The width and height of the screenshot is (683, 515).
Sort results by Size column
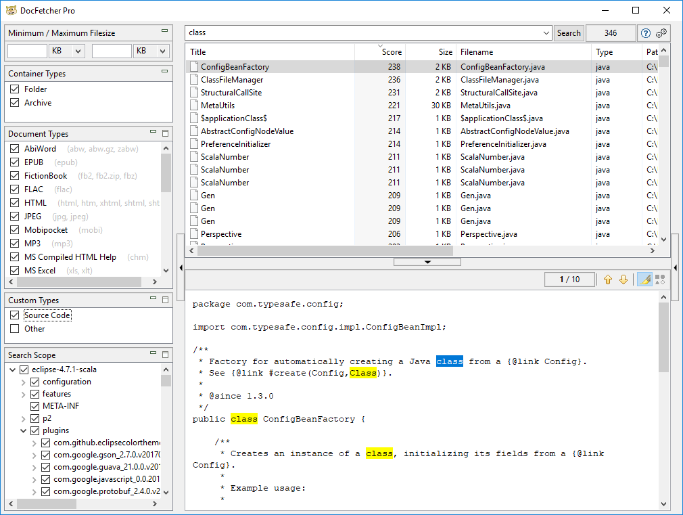(431, 52)
